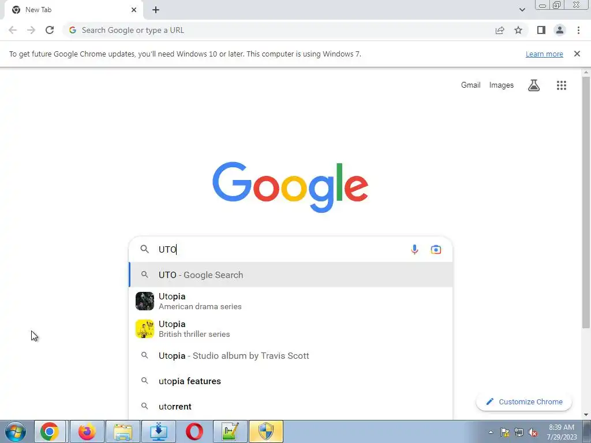Screen dimensions: 591x443
Task: Open the Search Labs flask icon
Action: click(x=534, y=85)
